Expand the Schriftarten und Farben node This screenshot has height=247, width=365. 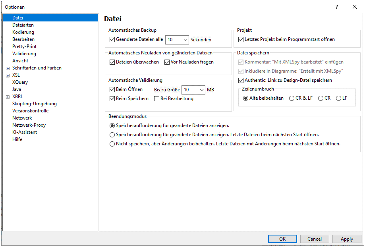click(x=8, y=68)
